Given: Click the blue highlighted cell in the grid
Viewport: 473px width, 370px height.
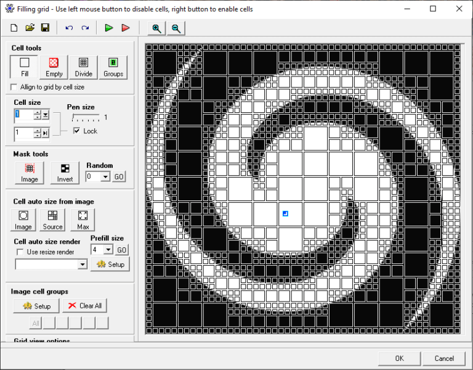Looking at the screenshot, I should pyautogui.click(x=285, y=213).
